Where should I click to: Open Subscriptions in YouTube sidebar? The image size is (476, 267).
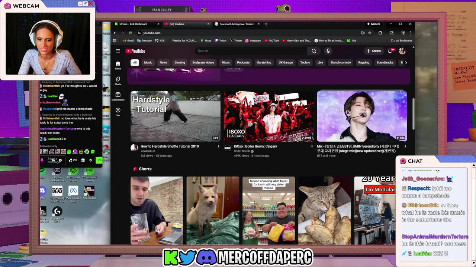[x=118, y=96]
